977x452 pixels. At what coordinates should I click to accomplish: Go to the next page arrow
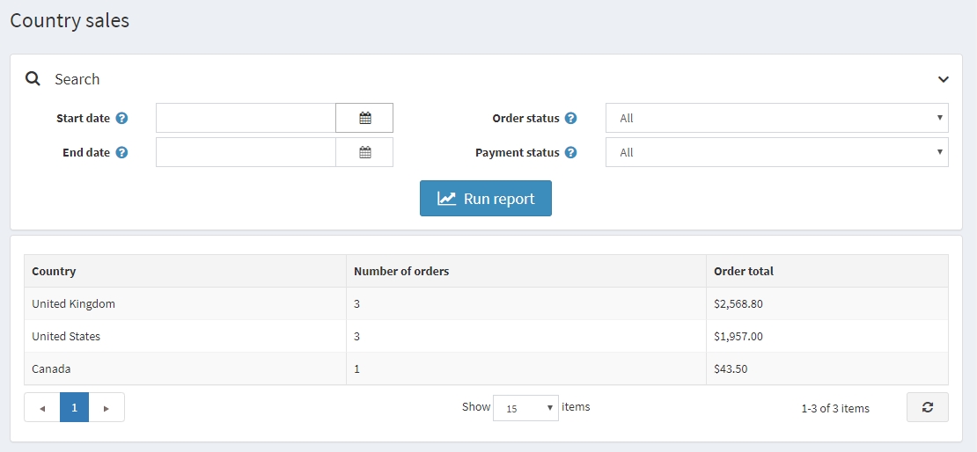coord(107,408)
